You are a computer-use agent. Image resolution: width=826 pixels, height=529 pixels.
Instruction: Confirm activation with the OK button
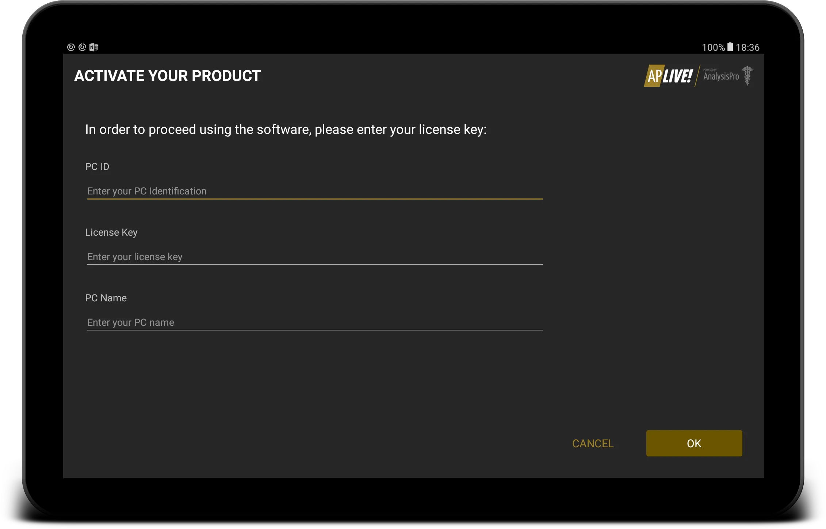[694, 443]
